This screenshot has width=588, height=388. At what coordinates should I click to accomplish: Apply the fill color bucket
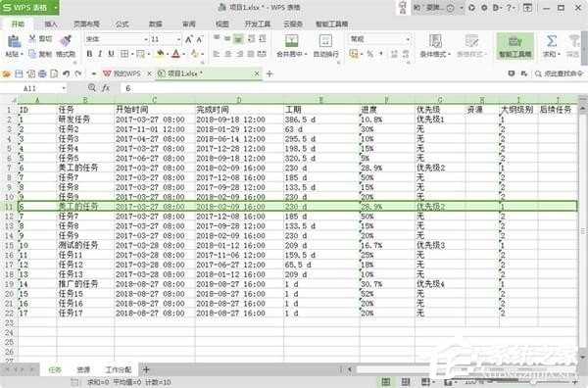click(x=161, y=54)
